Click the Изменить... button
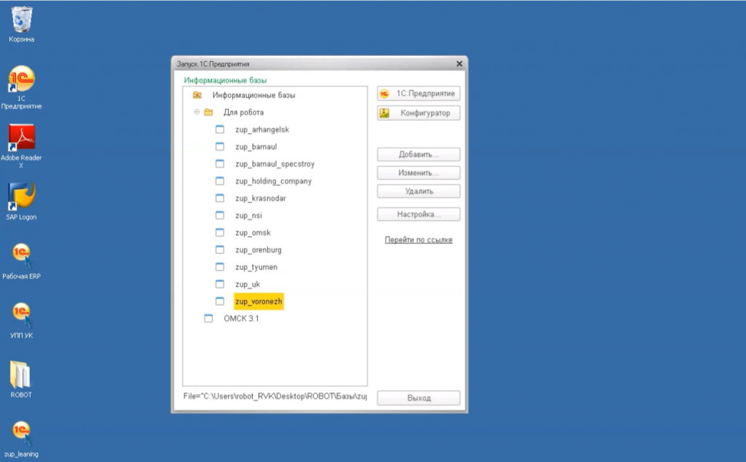 coord(419,173)
